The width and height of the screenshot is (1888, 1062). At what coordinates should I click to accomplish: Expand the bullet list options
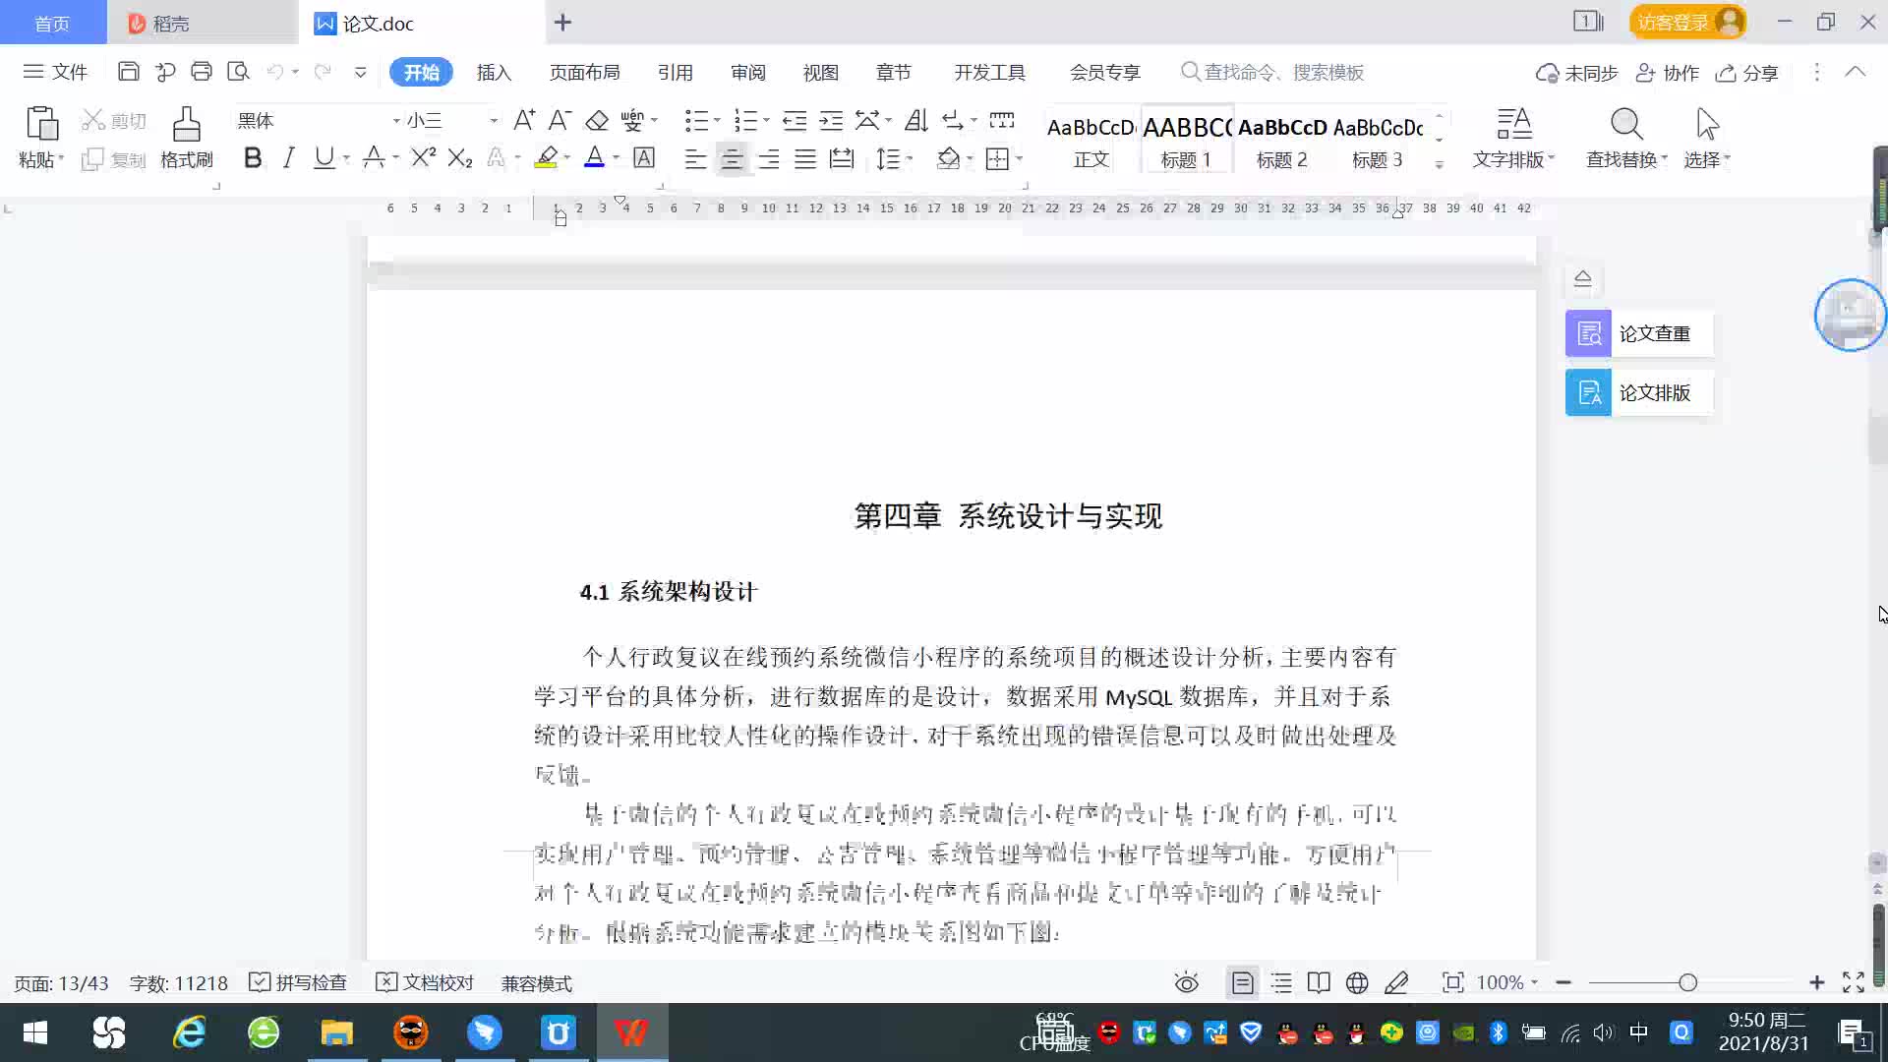coord(717,120)
